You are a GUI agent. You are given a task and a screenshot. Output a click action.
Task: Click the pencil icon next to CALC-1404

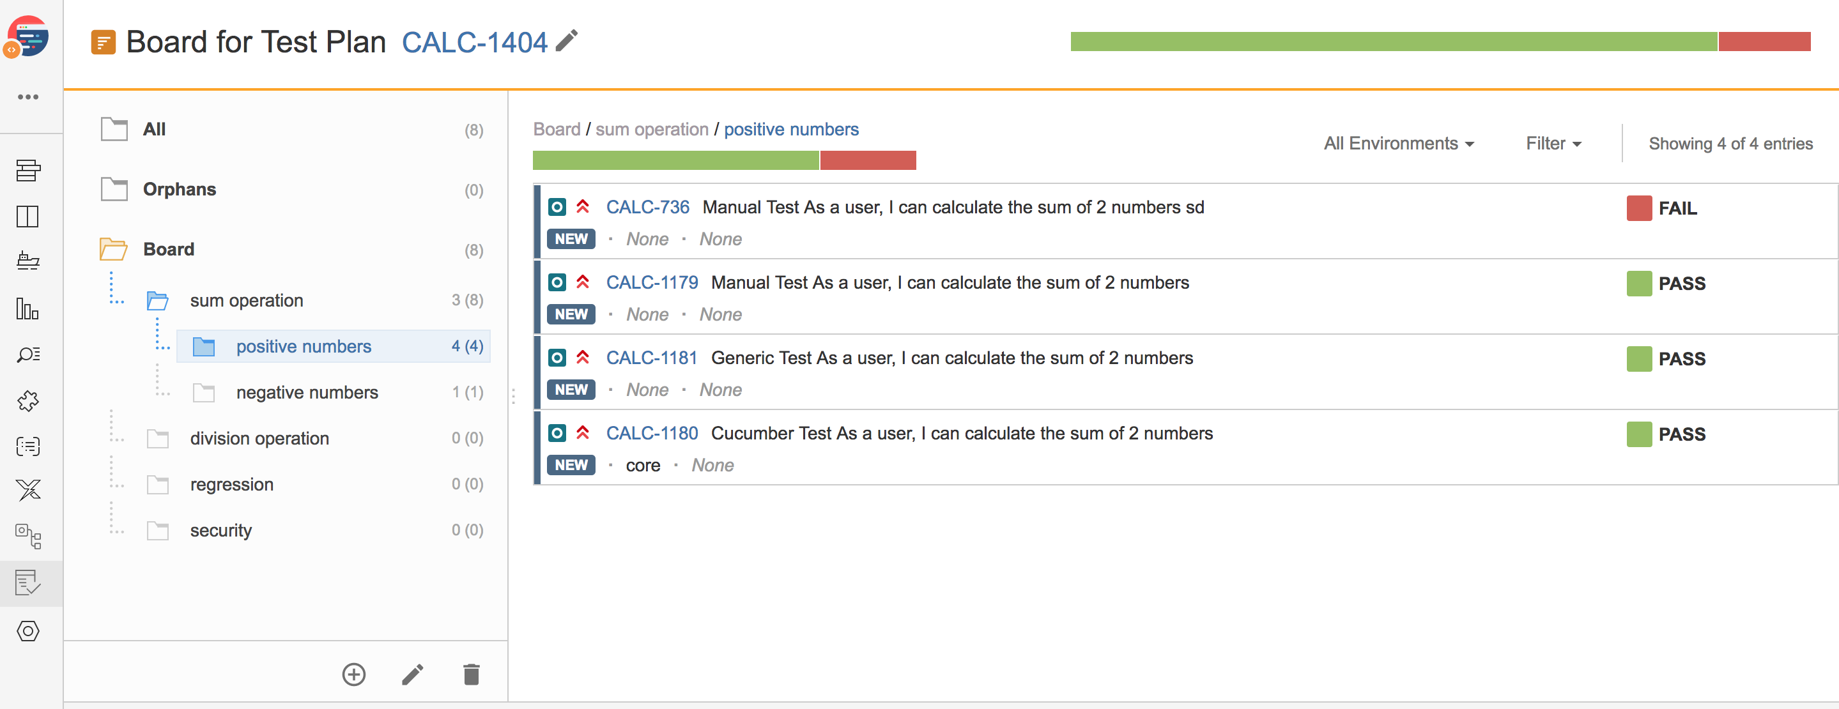[x=567, y=41]
